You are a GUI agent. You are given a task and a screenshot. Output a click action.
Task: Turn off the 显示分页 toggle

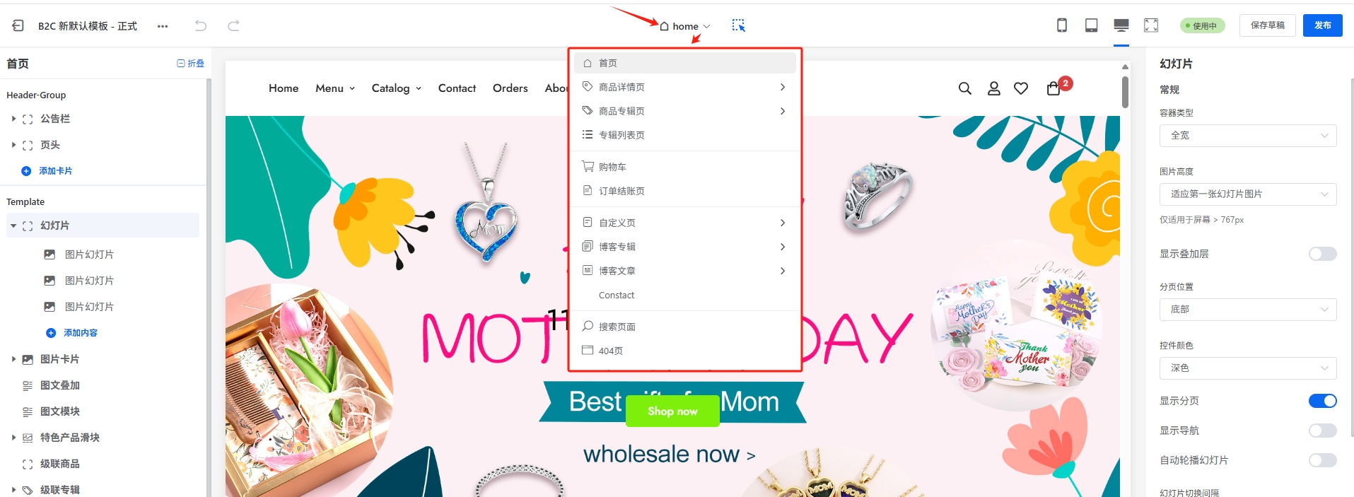[x=1322, y=401]
